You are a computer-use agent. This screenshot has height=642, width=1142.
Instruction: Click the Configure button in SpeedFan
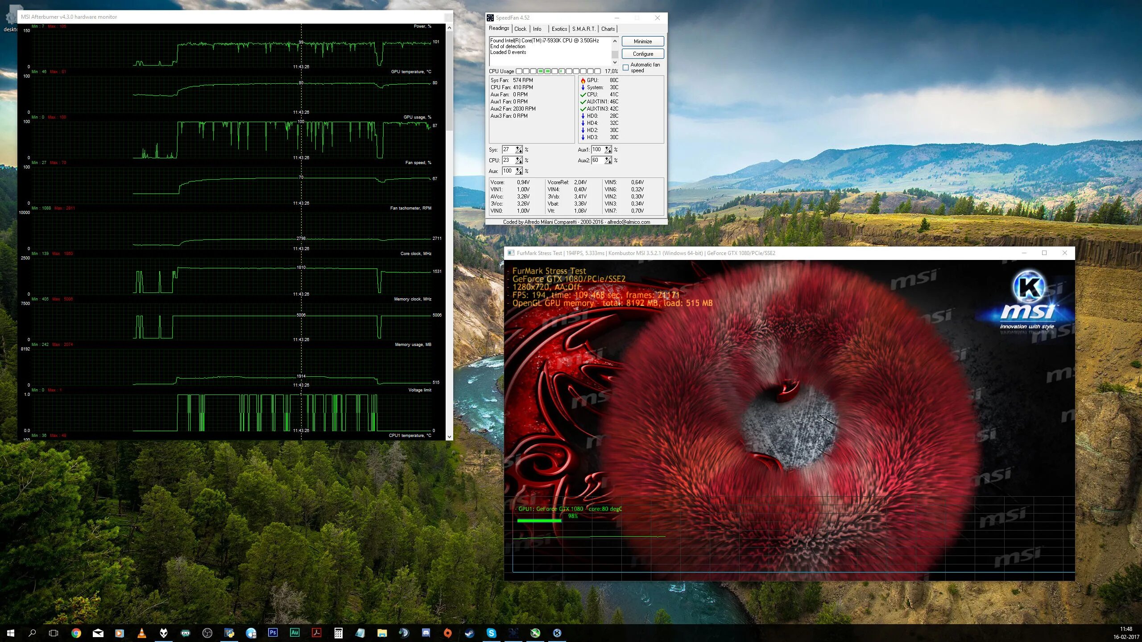(x=643, y=54)
